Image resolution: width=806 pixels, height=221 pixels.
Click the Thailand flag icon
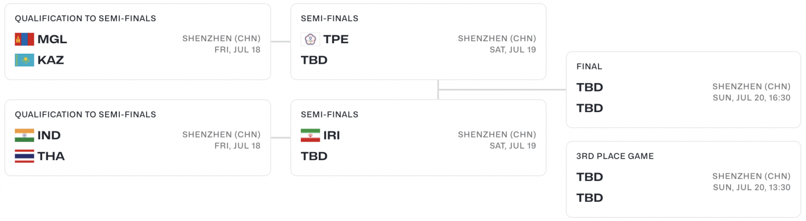[24, 156]
